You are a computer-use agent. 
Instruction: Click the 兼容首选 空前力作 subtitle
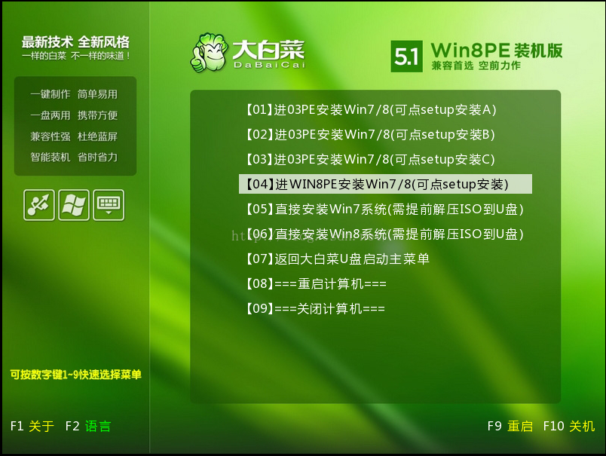[x=476, y=66]
